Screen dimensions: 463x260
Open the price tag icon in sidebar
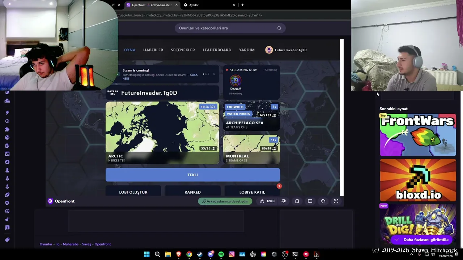click(x=7, y=240)
